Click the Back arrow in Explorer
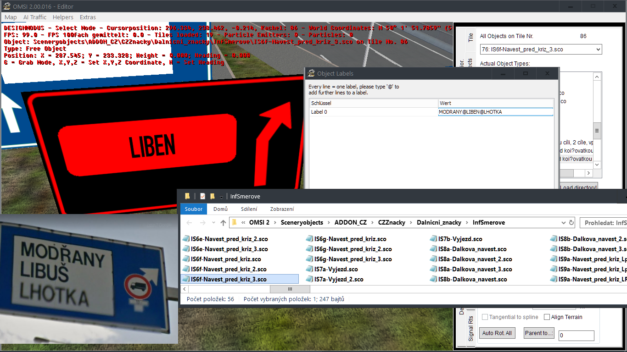627x352 pixels. 189,223
